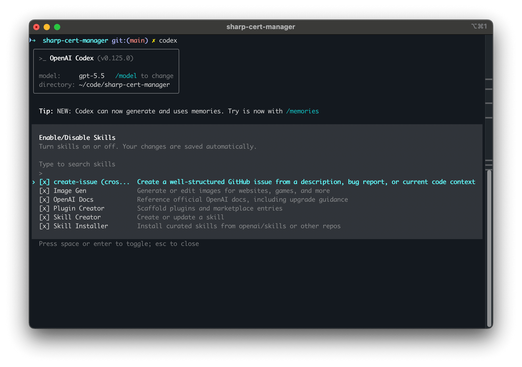The height and width of the screenshot is (367, 522).
Task: Click the 'Enable/Disable Skills' heading
Action: click(x=77, y=138)
